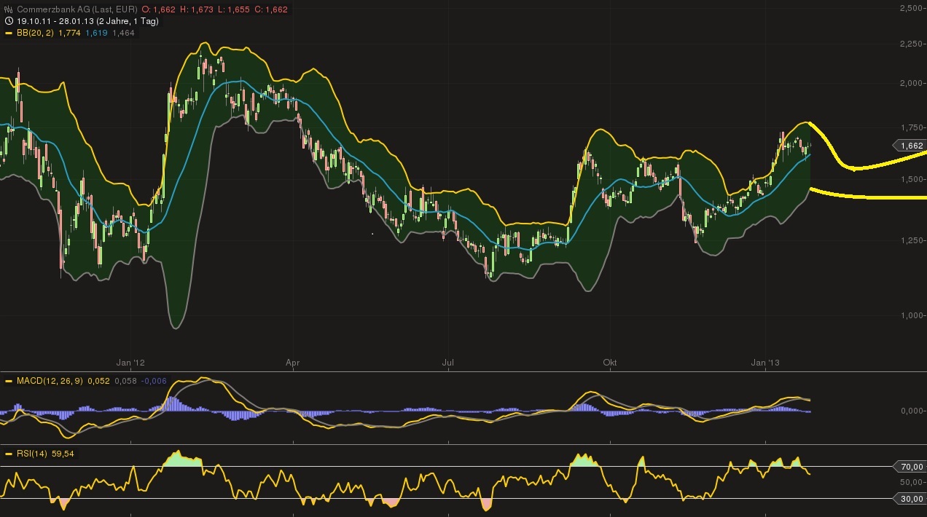Click the 1,250 price axis label
This screenshot has height=517, width=927.
click(x=910, y=240)
